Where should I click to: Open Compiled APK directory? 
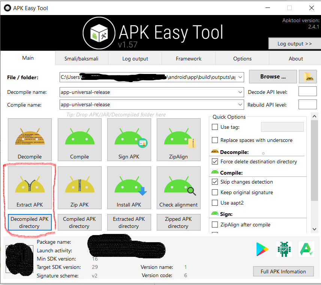79,222
